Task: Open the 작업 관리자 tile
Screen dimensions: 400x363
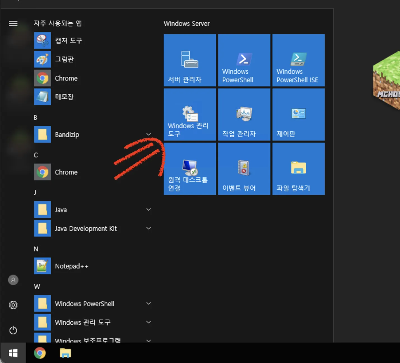Action: coord(244,114)
